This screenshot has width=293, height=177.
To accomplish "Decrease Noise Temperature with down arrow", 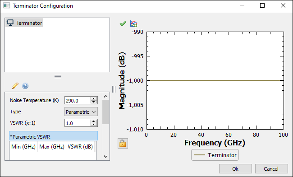I will [94, 102].
